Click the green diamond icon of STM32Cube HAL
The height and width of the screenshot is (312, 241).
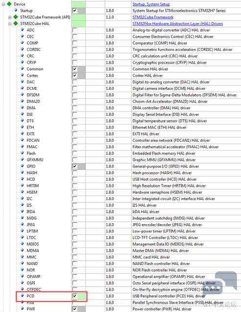(16, 24)
